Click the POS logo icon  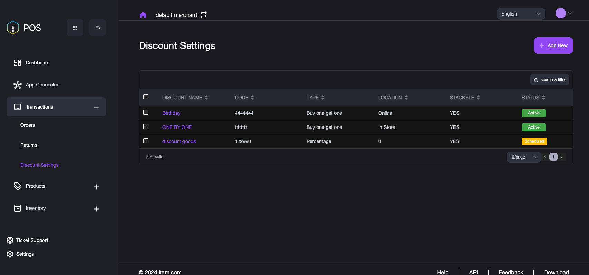(x=13, y=28)
